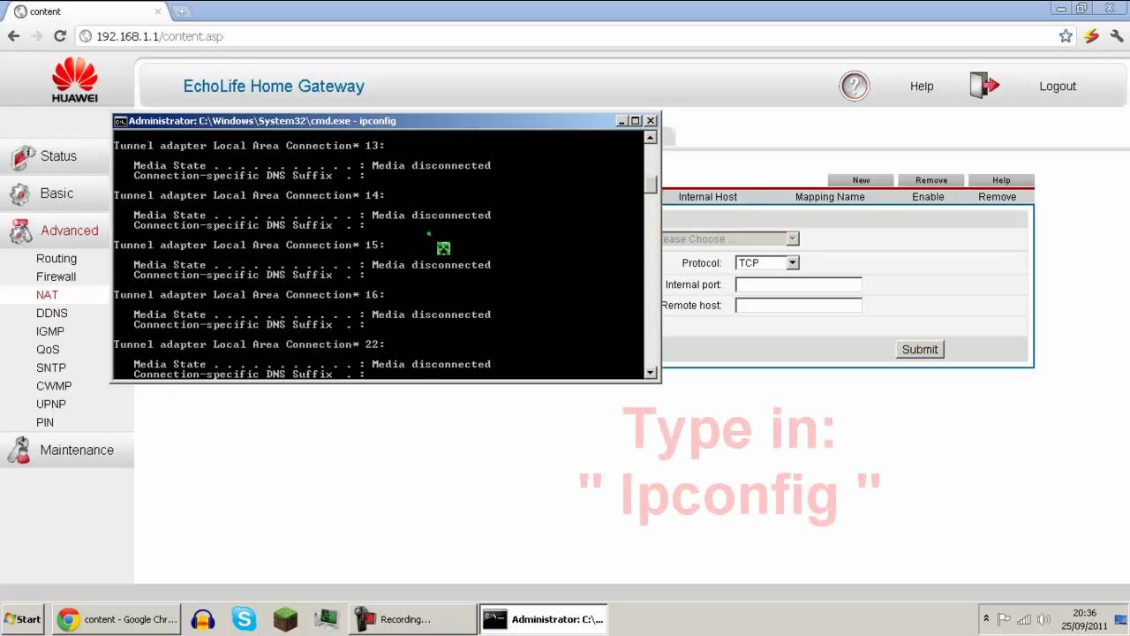Submit the port mapping form
The image size is (1130, 636).
click(x=920, y=350)
